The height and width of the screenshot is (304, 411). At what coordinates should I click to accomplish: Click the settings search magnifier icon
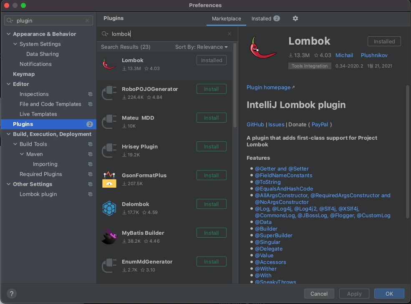click(10, 20)
